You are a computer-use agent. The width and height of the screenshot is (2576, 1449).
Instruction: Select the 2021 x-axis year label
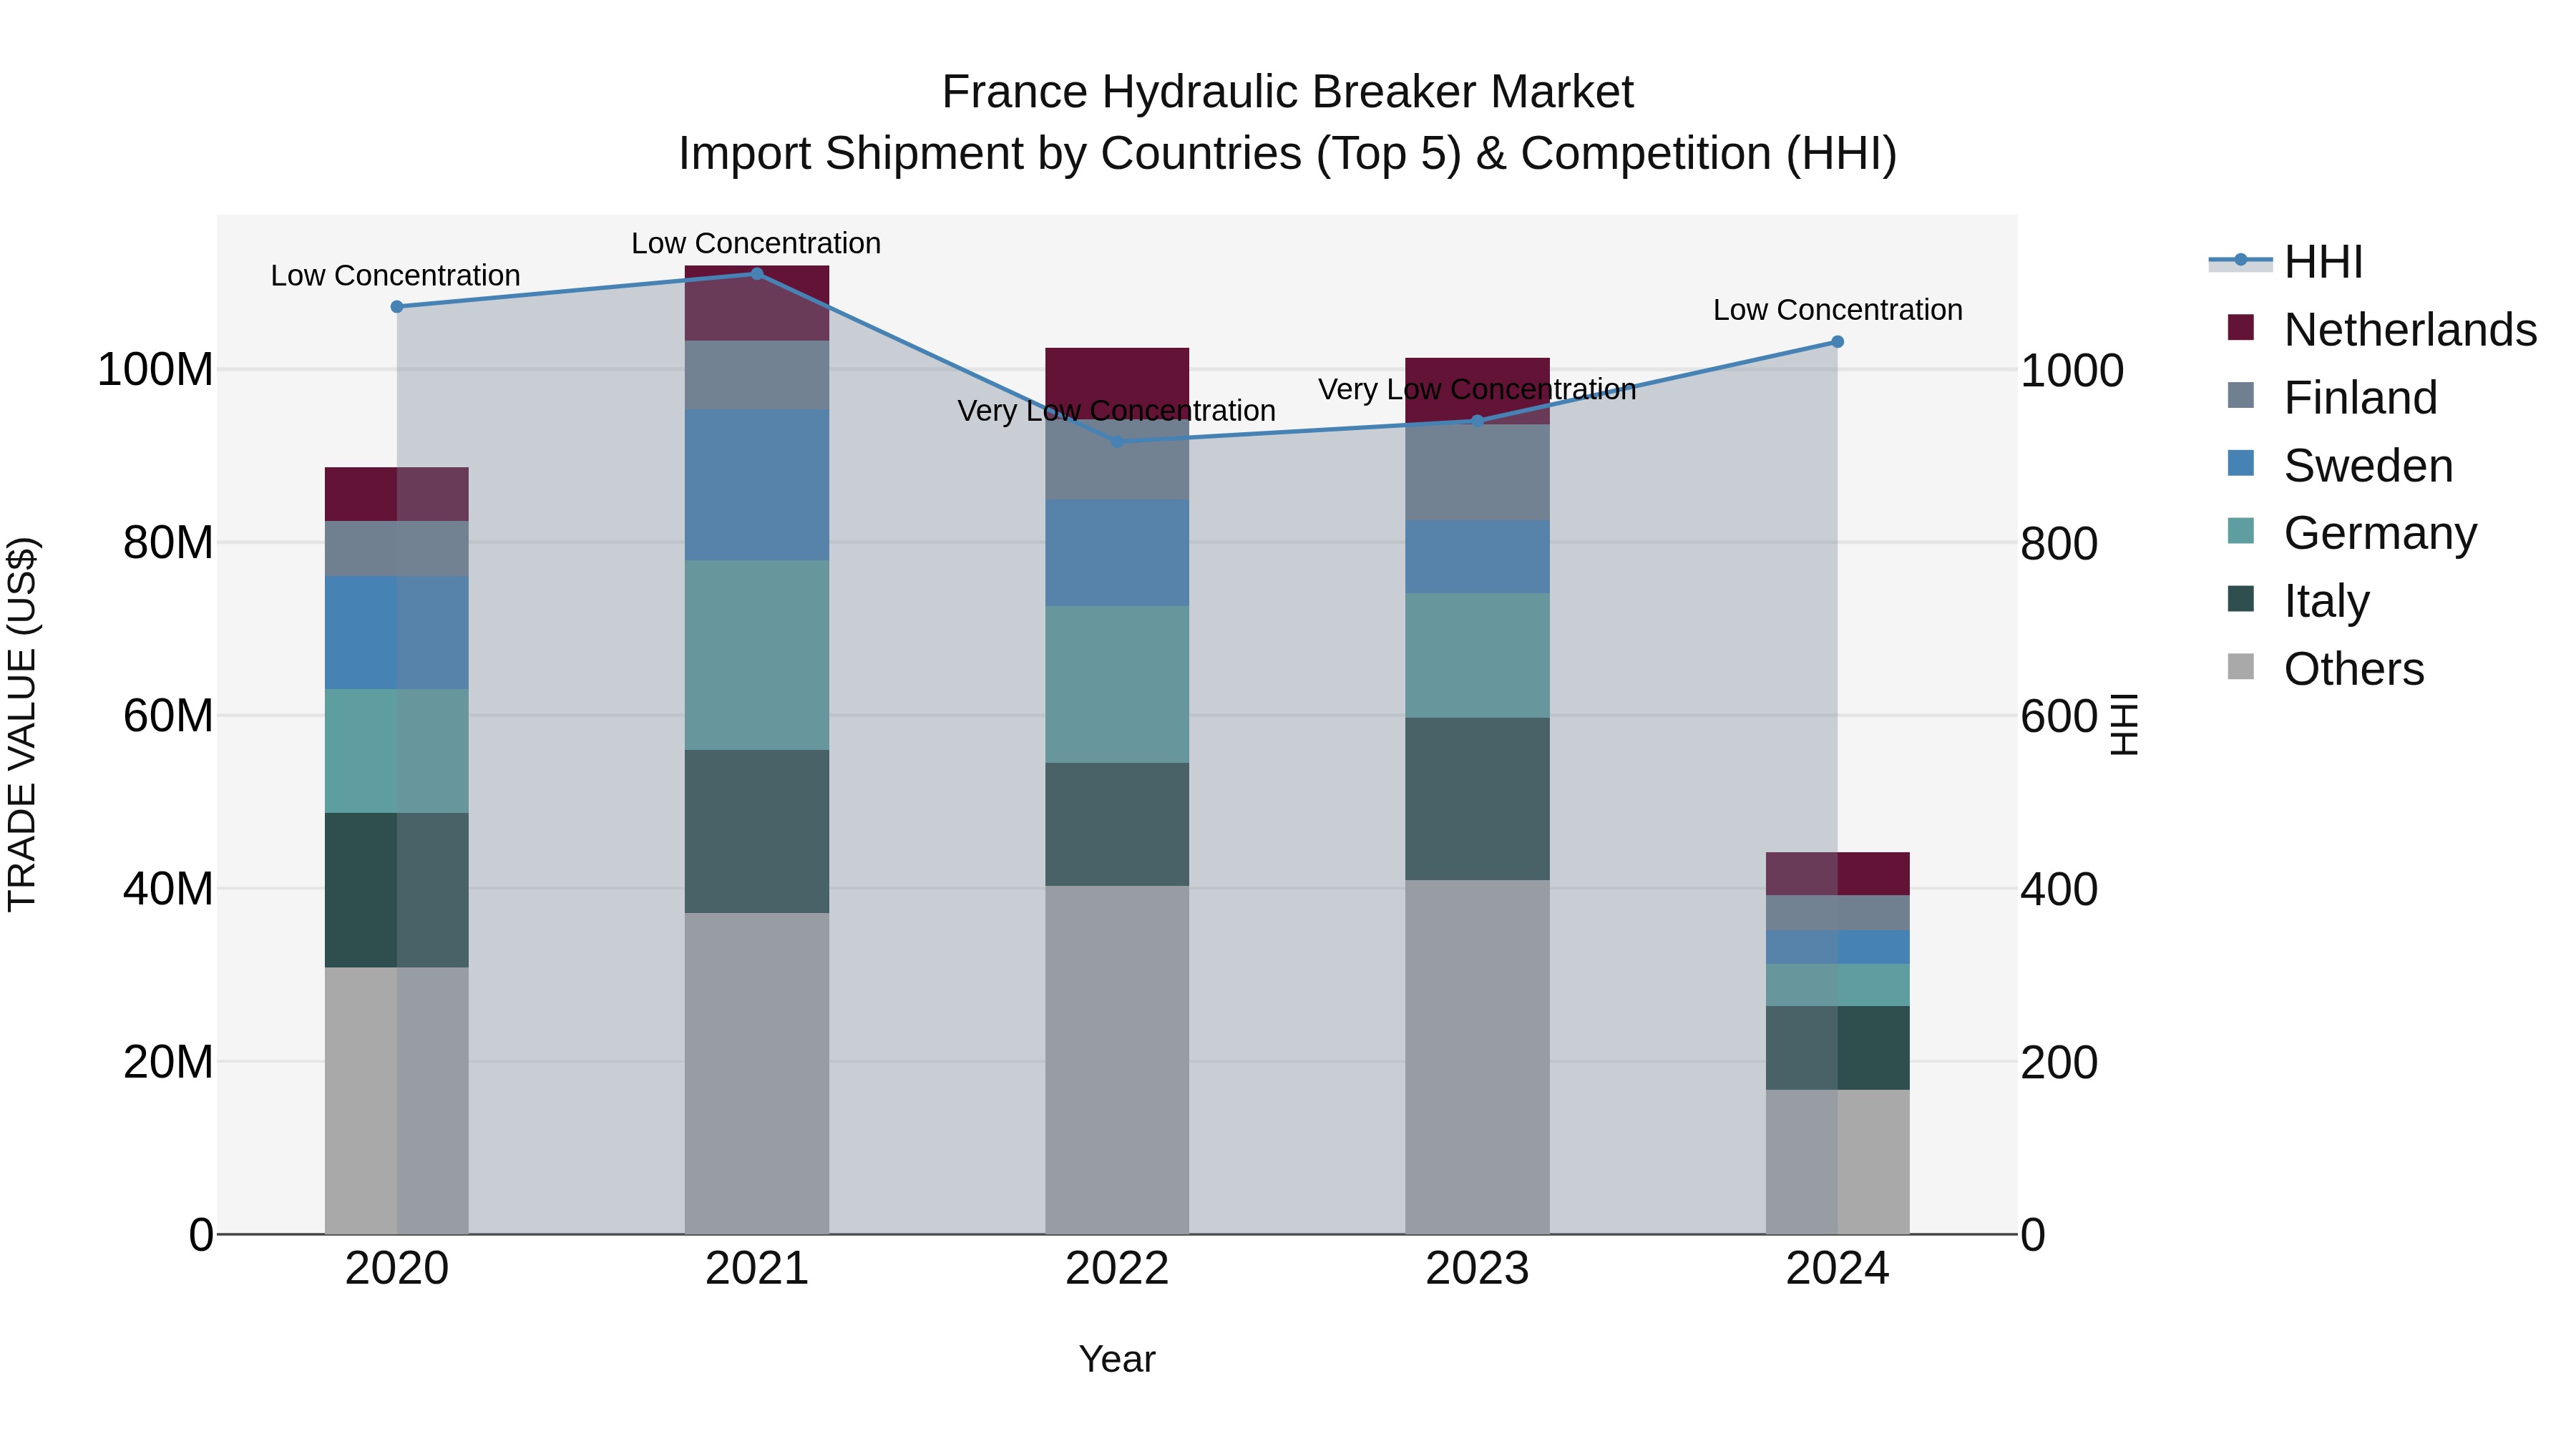757,1269
